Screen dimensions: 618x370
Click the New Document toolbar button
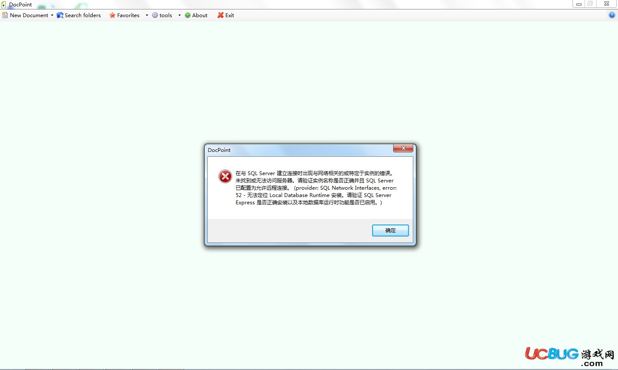(x=25, y=15)
